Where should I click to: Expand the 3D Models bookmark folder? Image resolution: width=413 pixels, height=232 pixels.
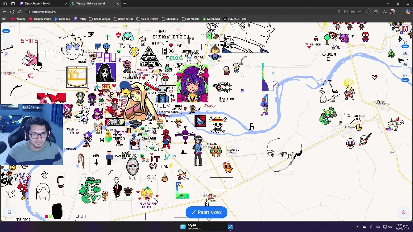tap(191, 19)
